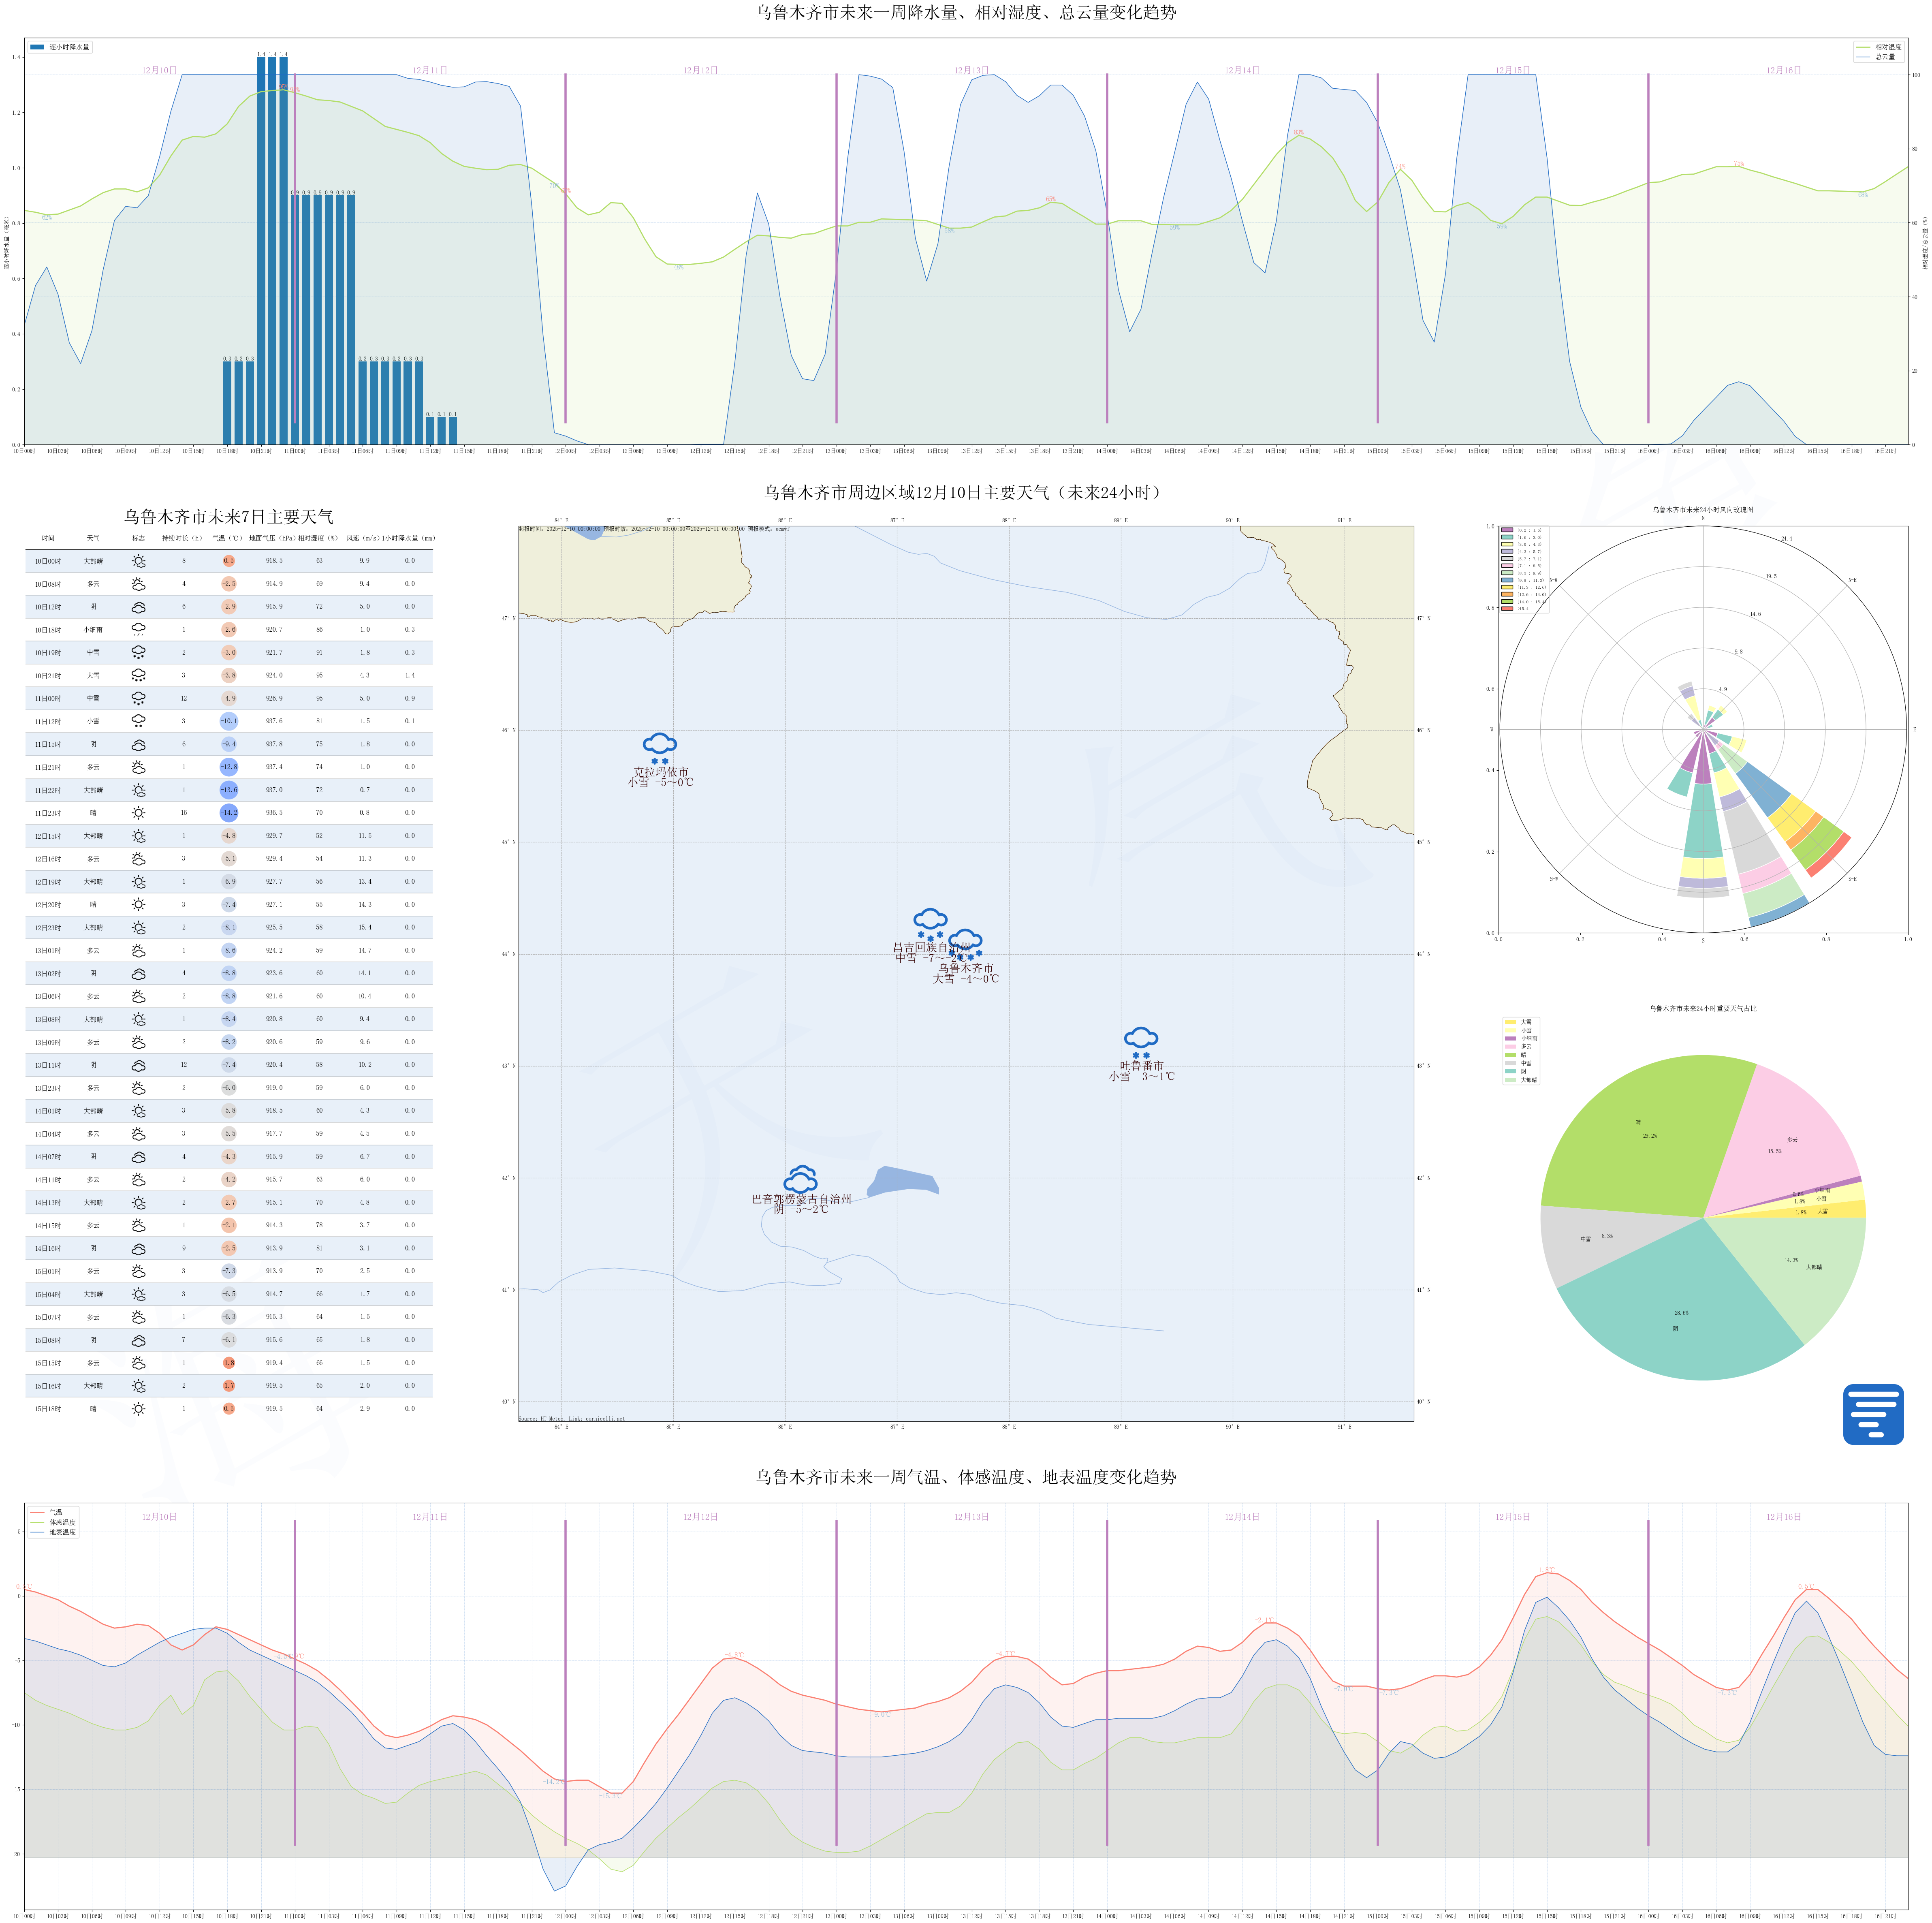This screenshot has height=1923, width=1932.
Task: Click heavy snow icon in 10日21时 row
Action: coord(138,676)
